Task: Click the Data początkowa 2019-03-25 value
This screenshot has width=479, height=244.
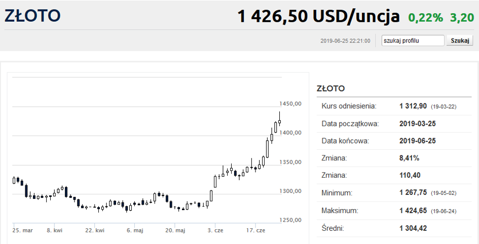Action: coord(417,124)
